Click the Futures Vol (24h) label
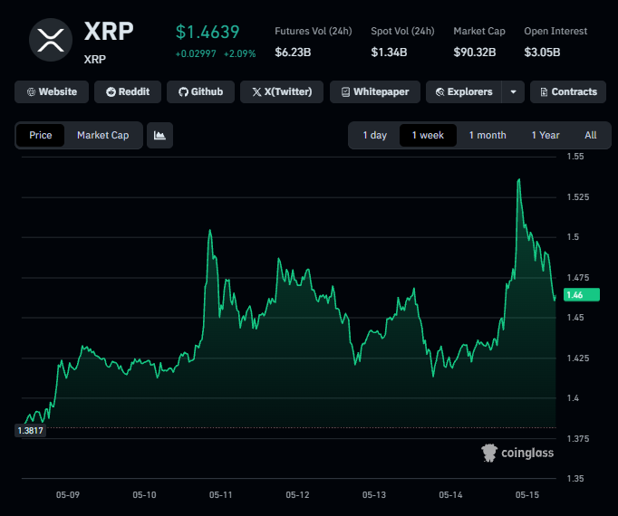 (x=314, y=31)
